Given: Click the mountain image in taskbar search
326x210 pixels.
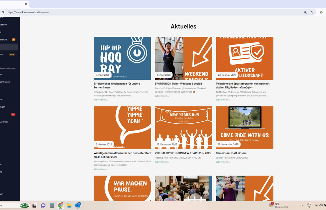Looking at the screenshot, I should (x=24, y=205).
